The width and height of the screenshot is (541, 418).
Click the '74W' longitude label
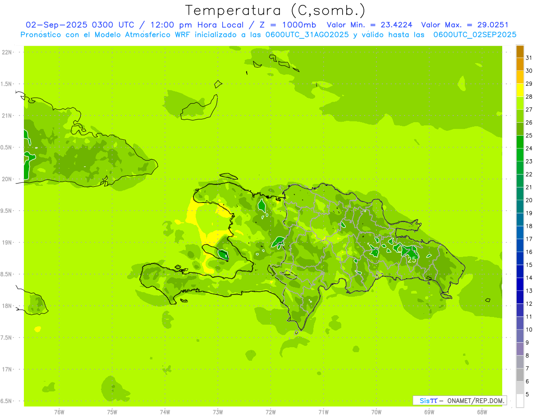[165, 412]
